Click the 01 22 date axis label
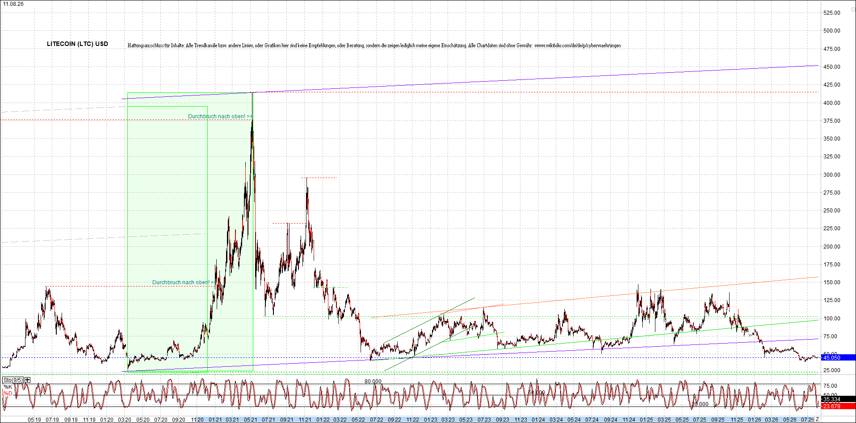The height and width of the screenshot is (423, 856). point(323,420)
